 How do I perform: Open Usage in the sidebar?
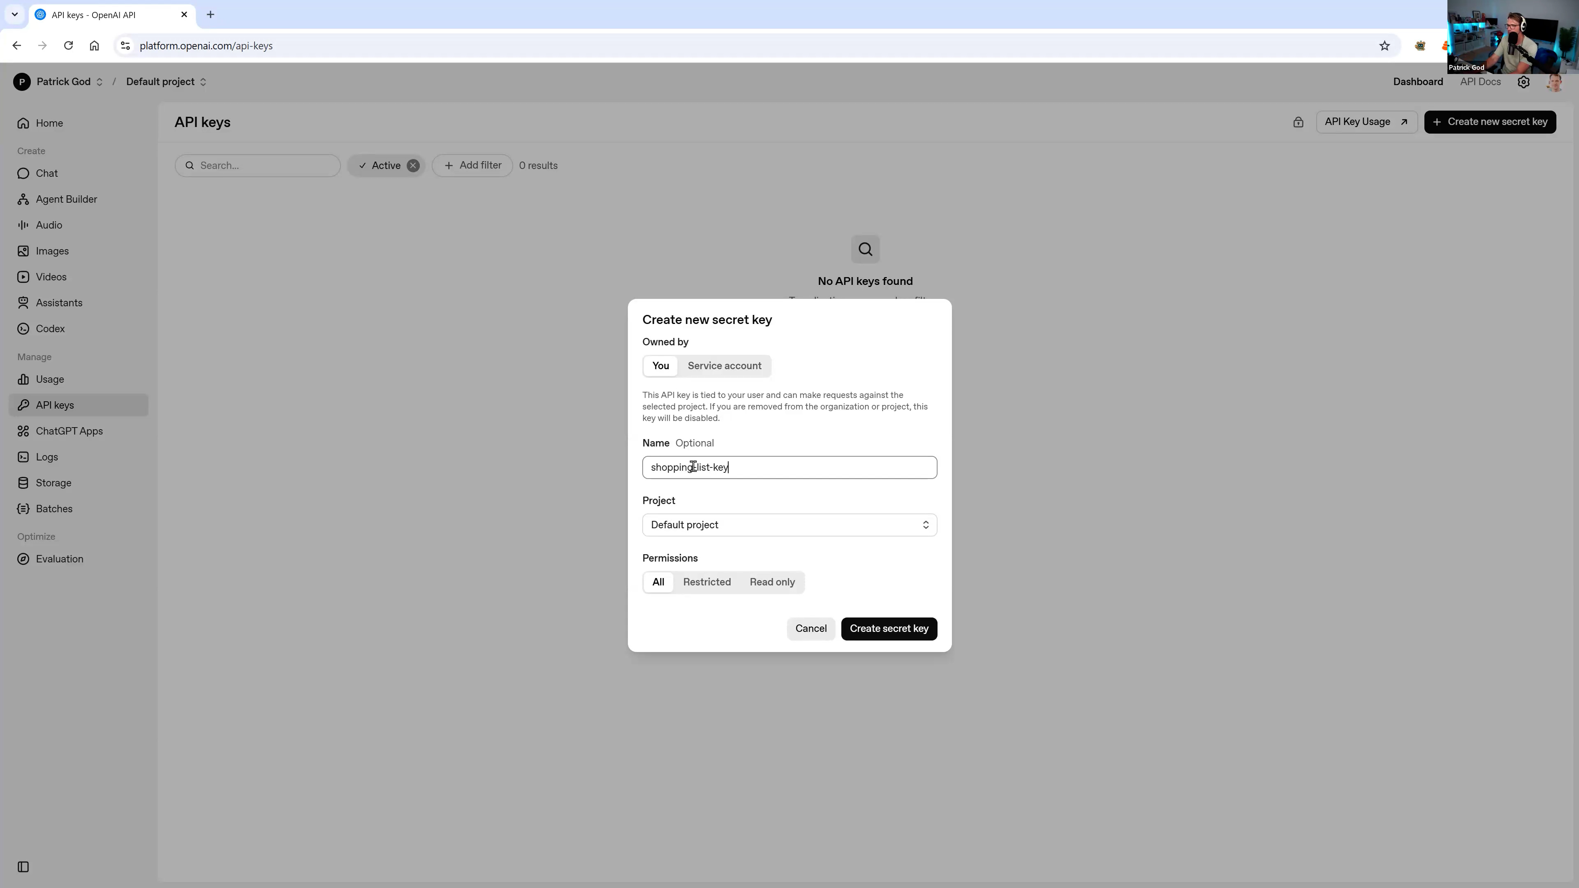[x=79, y=379]
